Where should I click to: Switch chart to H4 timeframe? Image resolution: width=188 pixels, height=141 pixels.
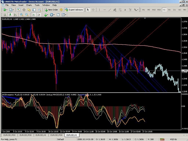pyautogui.click(x=169, y=10)
